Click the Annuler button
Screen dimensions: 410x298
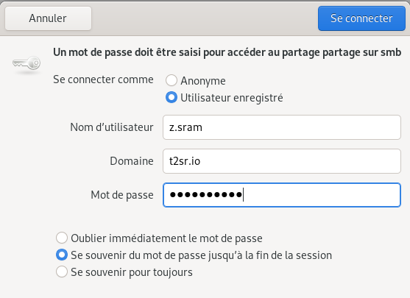[x=48, y=18]
